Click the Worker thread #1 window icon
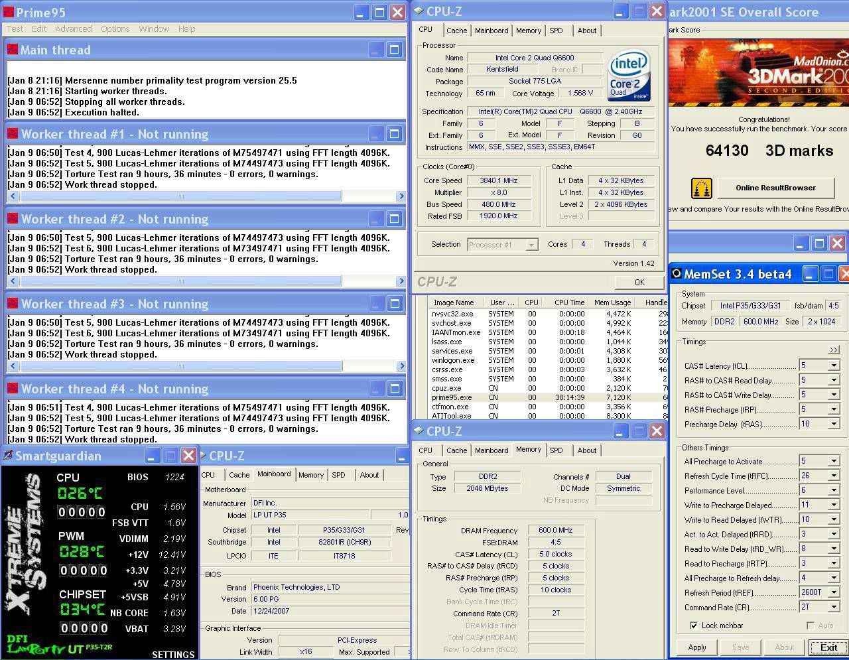The height and width of the screenshot is (660, 849). coord(12,133)
